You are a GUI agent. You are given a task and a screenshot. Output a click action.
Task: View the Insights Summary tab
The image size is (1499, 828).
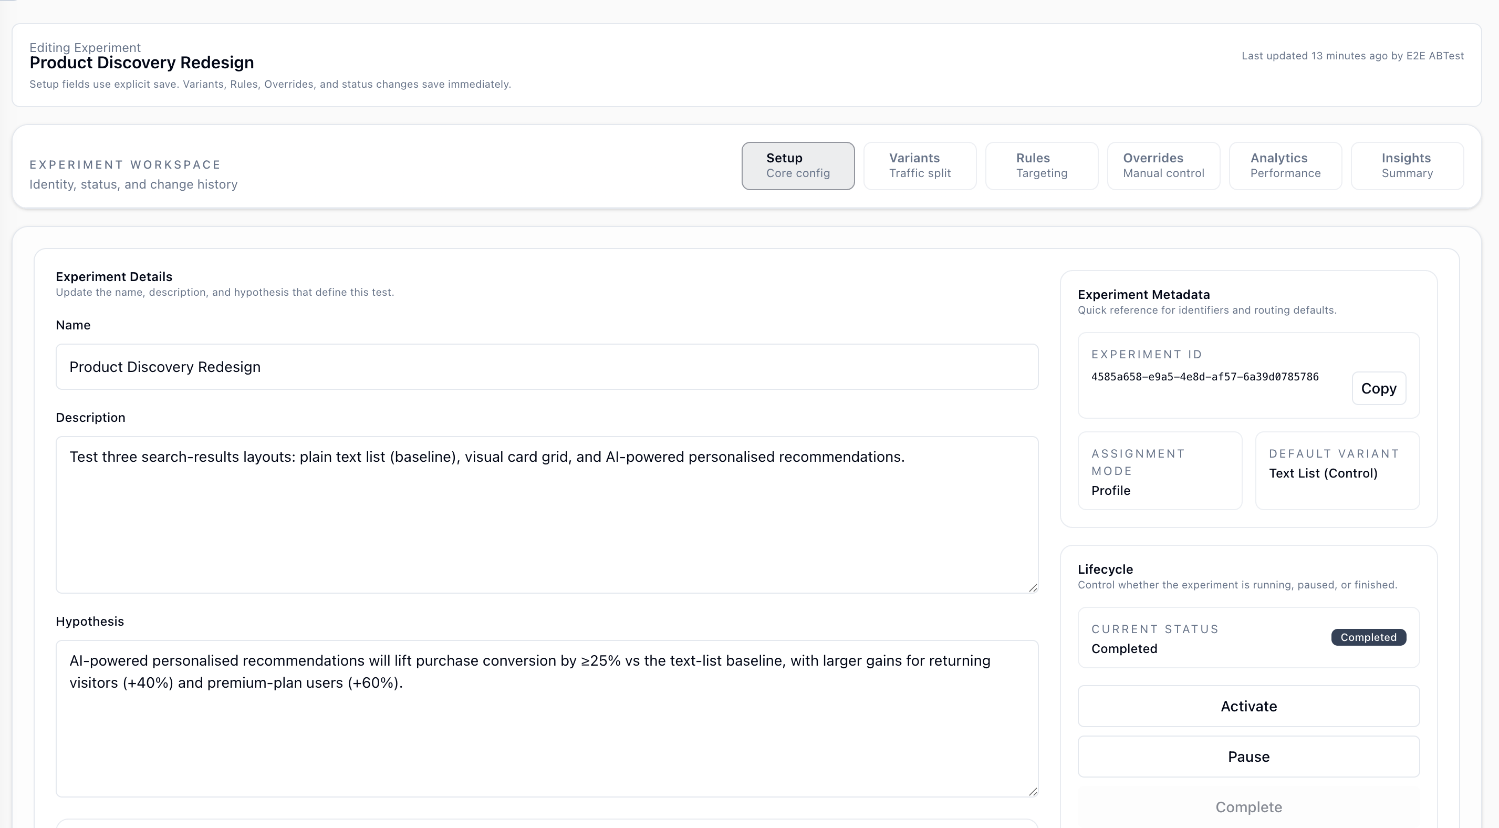[1407, 165]
